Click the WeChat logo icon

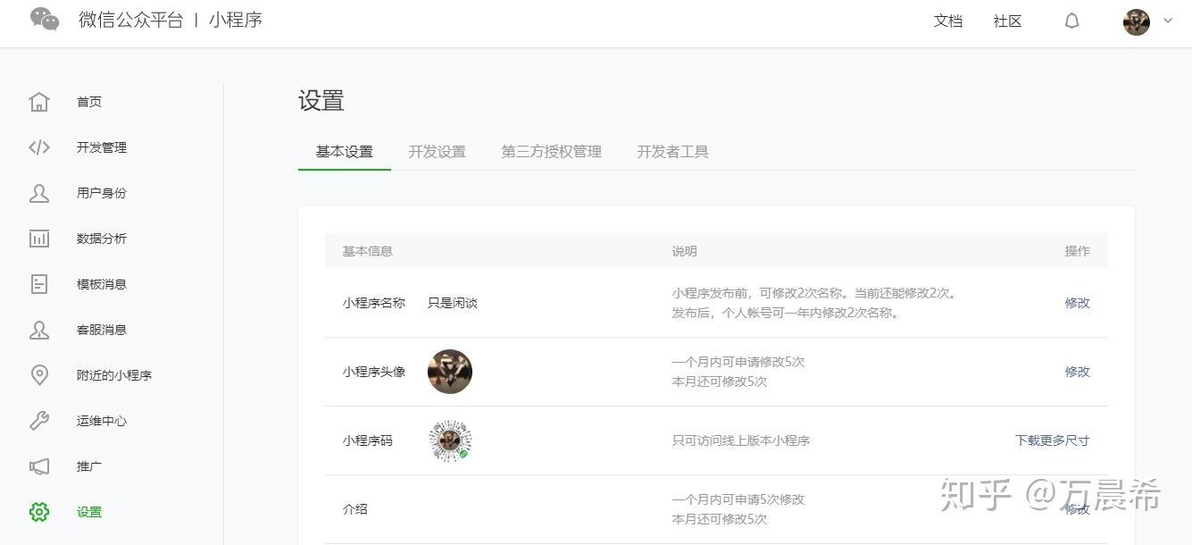point(45,20)
